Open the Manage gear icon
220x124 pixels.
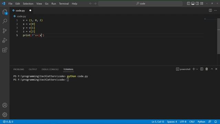[x=4, y=115]
